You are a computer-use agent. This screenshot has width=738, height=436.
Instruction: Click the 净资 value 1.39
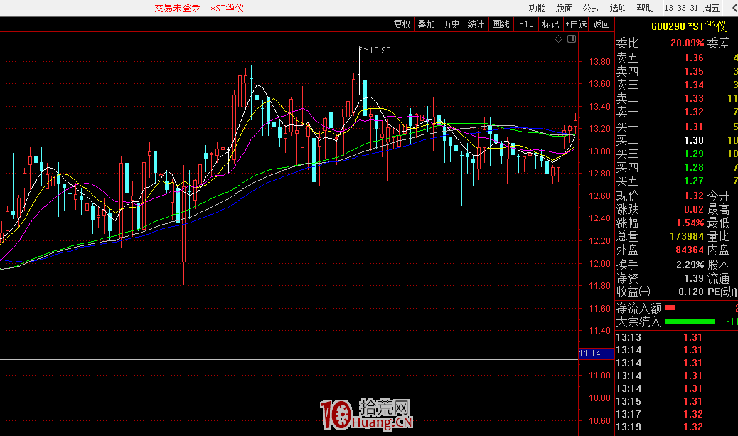(694, 278)
